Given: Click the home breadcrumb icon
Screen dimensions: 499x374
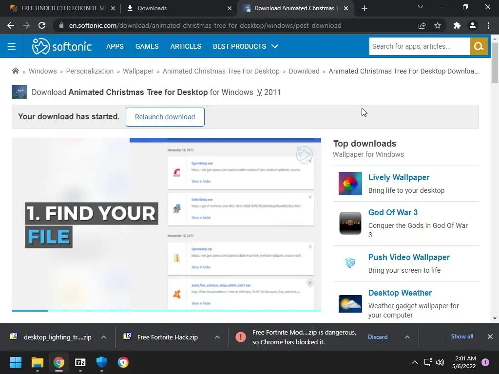Looking at the screenshot, I should [x=15, y=71].
